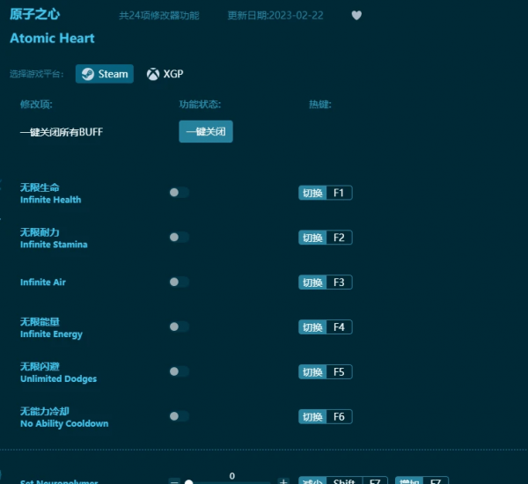The height and width of the screenshot is (484, 528).
Task: Toggle Infinite Air on
Action: pyautogui.click(x=179, y=282)
